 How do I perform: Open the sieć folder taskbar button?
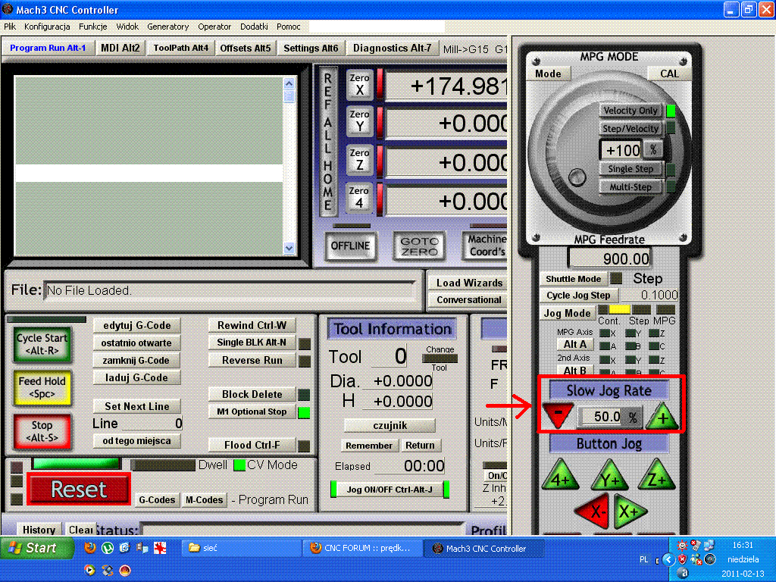[x=243, y=549]
